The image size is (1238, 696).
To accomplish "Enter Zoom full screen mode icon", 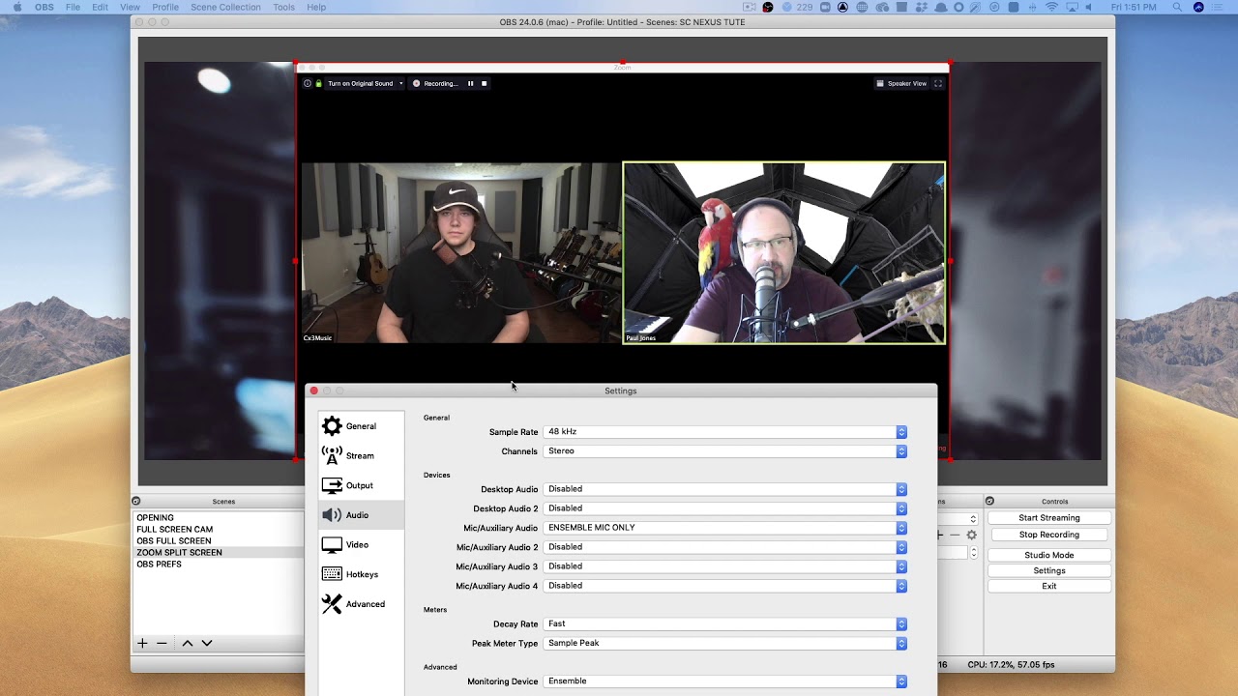I will click(x=937, y=83).
